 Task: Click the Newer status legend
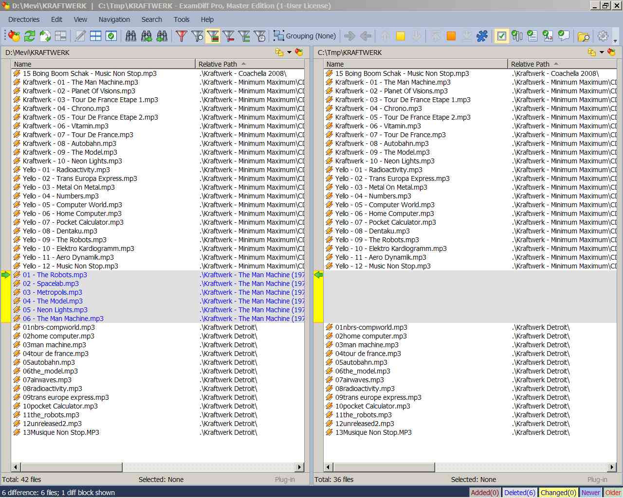pyautogui.click(x=590, y=493)
